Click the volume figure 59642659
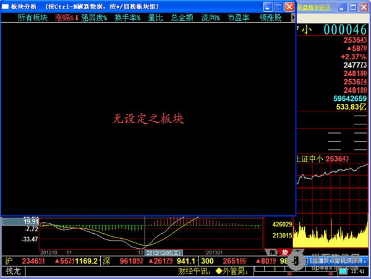The width and height of the screenshot is (371, 279). click(x=350, y=98)
